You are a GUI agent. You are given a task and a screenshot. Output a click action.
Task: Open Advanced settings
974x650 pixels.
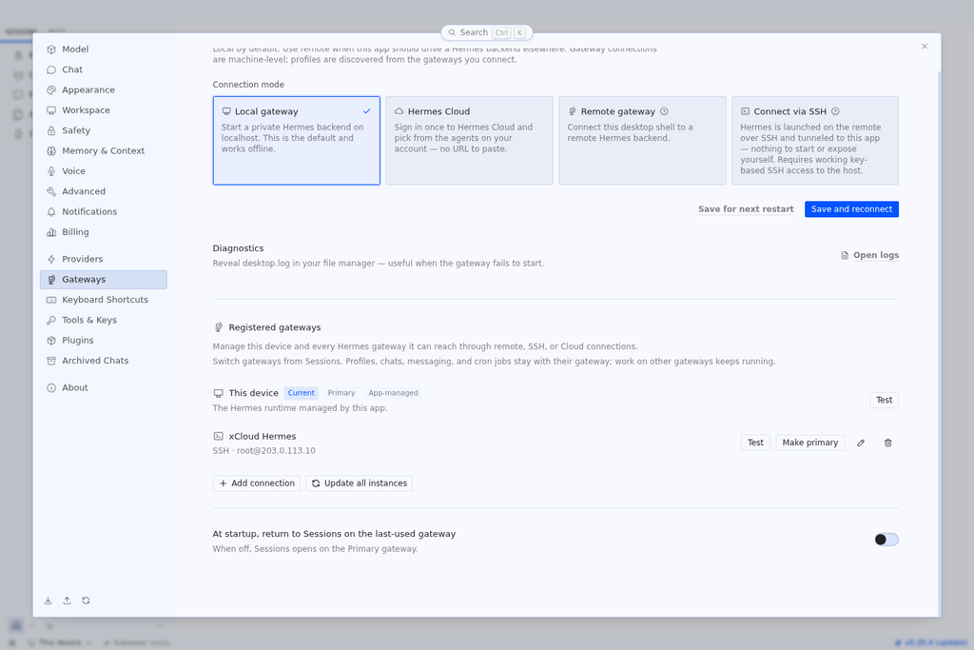click(x=103, y=191)
